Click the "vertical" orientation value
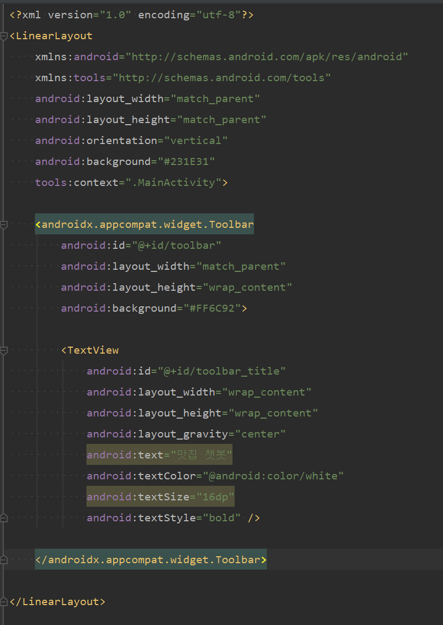The height and width of the screenshot is (625, 443). coord(195,141)
